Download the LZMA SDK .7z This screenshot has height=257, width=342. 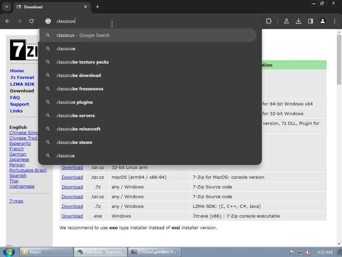coord(72,206)
